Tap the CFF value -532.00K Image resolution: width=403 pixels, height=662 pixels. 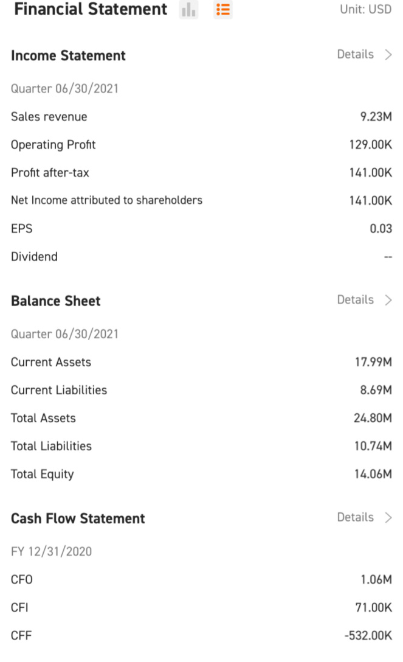(368, 635)
